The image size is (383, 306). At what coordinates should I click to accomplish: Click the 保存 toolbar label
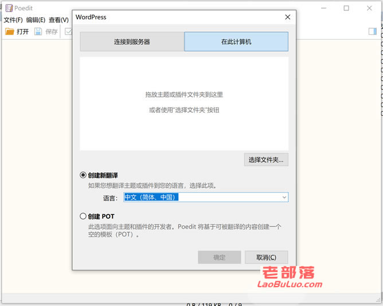pyautogui.click(x=51, y=32)
